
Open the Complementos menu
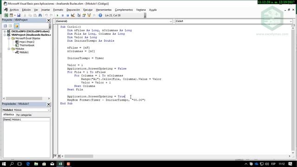point(124,10)
